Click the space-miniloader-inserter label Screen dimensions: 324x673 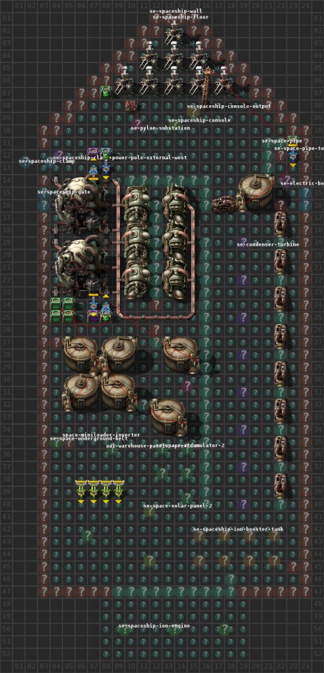tap(101, 435)
